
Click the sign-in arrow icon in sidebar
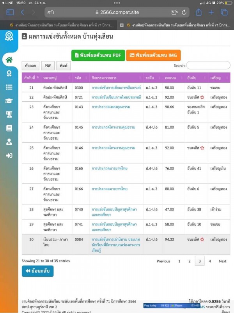pos(9,155)
